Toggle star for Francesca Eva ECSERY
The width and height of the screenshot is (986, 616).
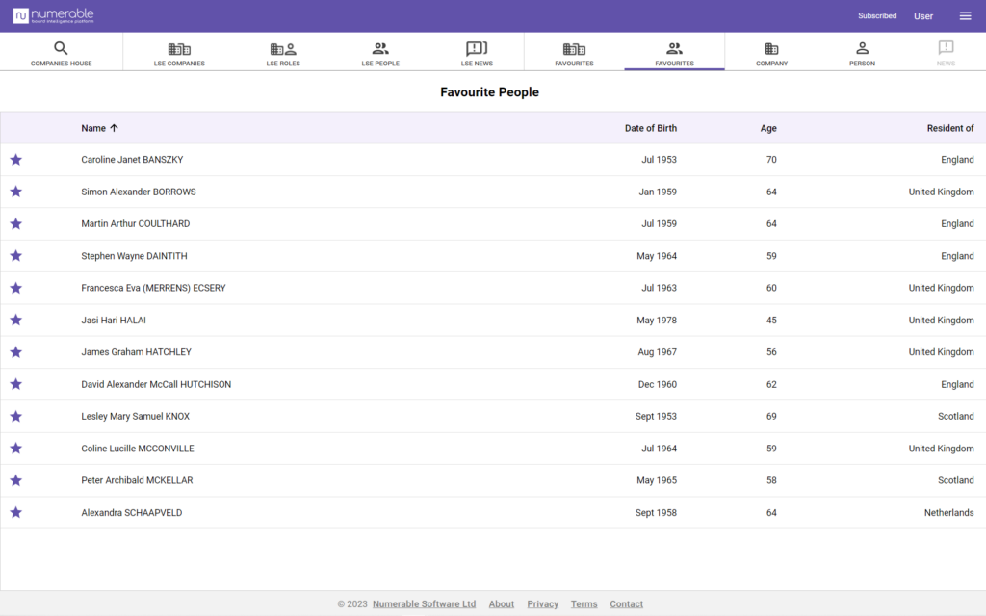coord(16,288)
